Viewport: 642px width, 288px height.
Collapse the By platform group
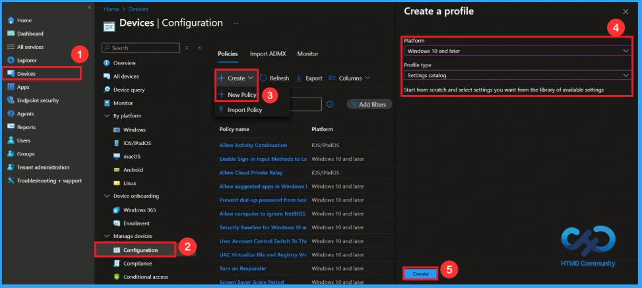pyautogui.click(x=107, y=116)
